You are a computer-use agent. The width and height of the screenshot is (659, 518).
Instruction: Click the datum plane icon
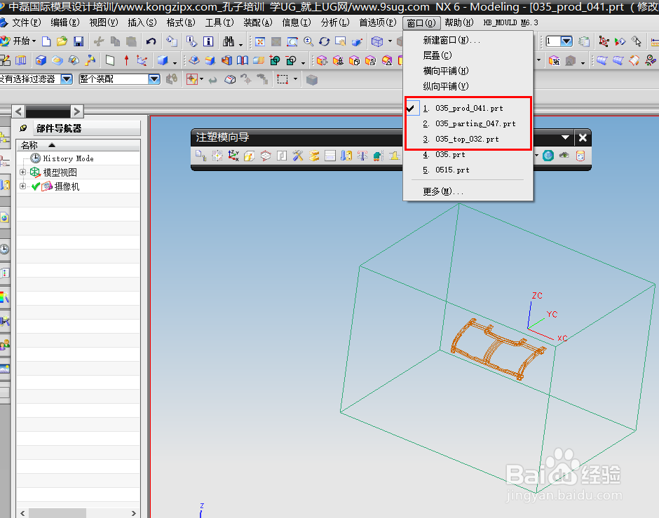coord(109,60)
